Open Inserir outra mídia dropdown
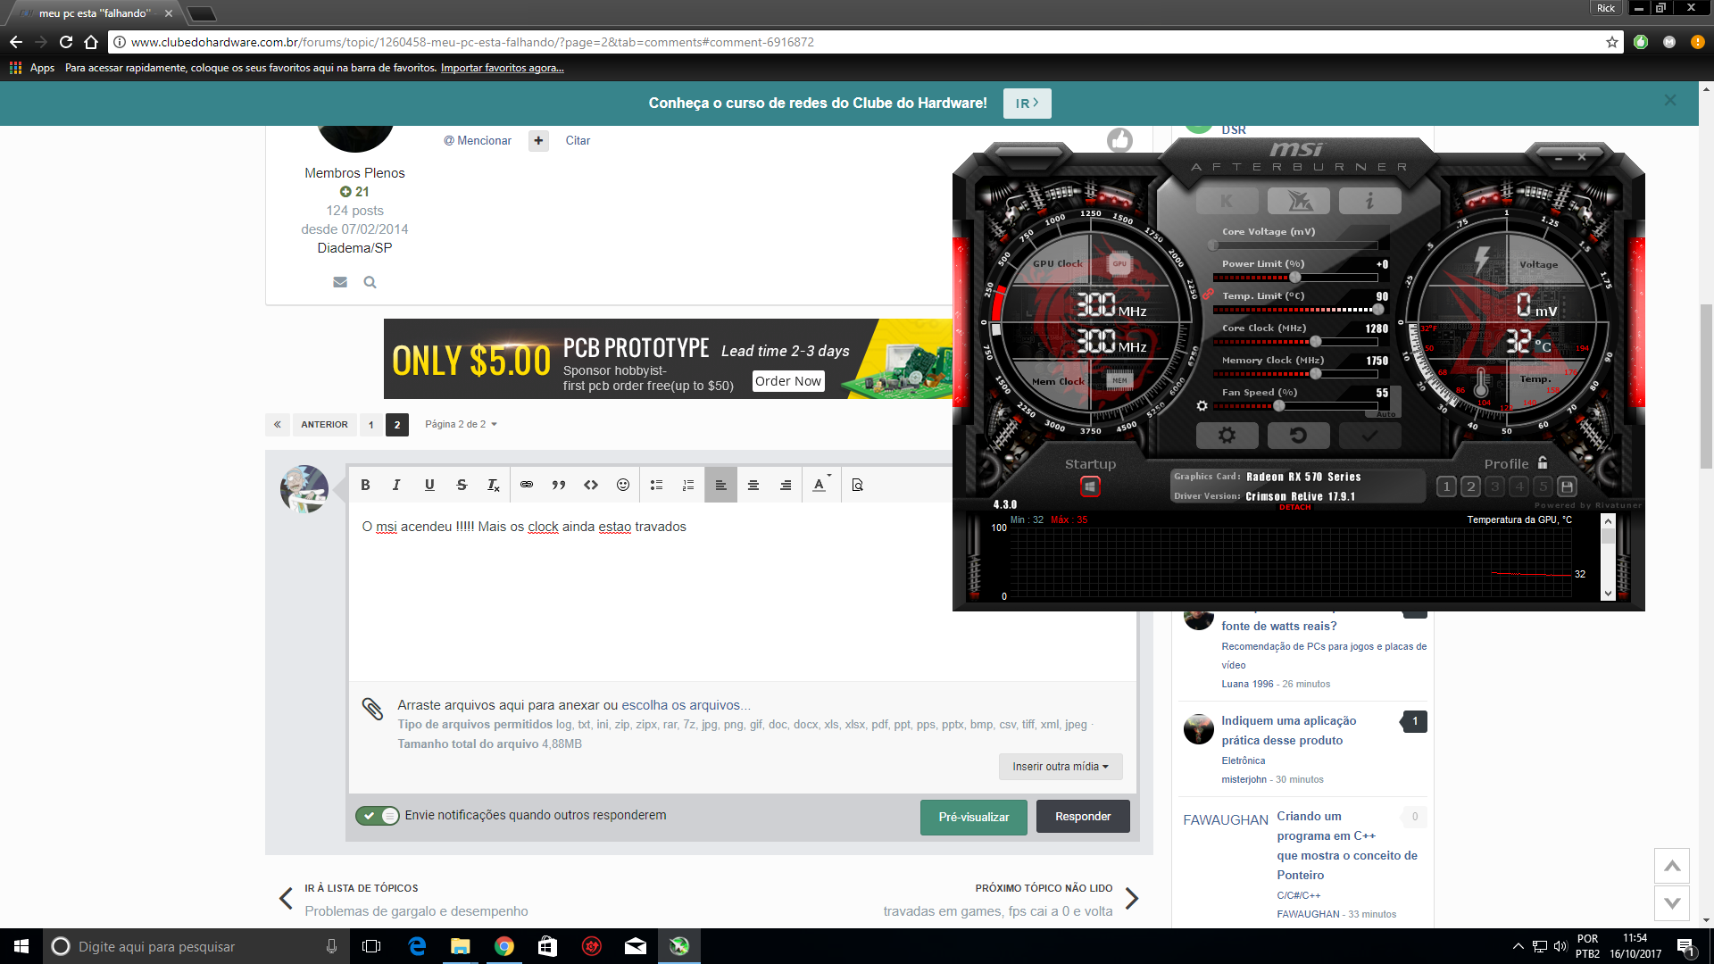Screen dimensions: 1714x964 pyautogui.click(x=1061, y=767)
